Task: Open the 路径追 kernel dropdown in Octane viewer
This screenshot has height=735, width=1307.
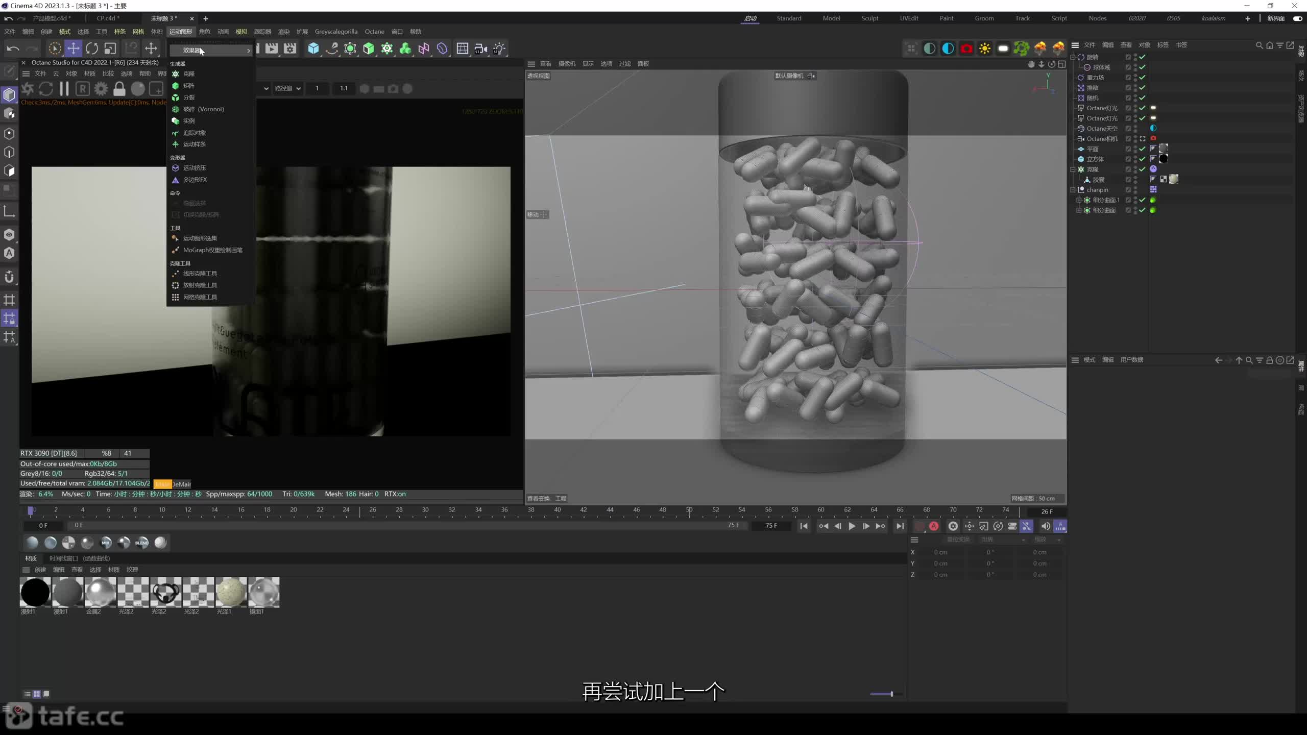Action: [x=288, y=88]
